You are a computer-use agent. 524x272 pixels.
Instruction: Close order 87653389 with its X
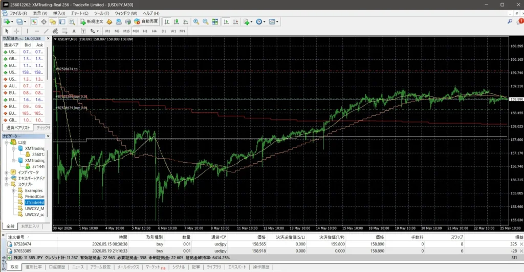tap(521, 251)
